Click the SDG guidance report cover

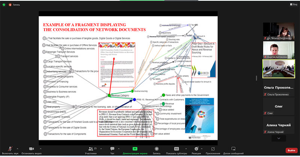[x=199, y=115]
